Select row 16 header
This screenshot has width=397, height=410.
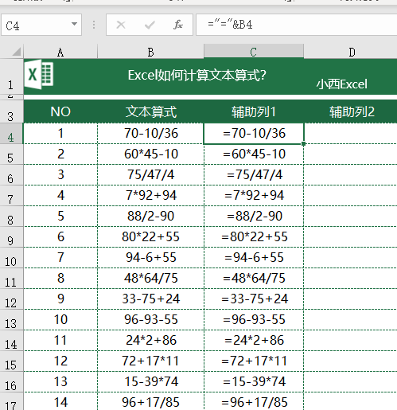tap(11, 382)
